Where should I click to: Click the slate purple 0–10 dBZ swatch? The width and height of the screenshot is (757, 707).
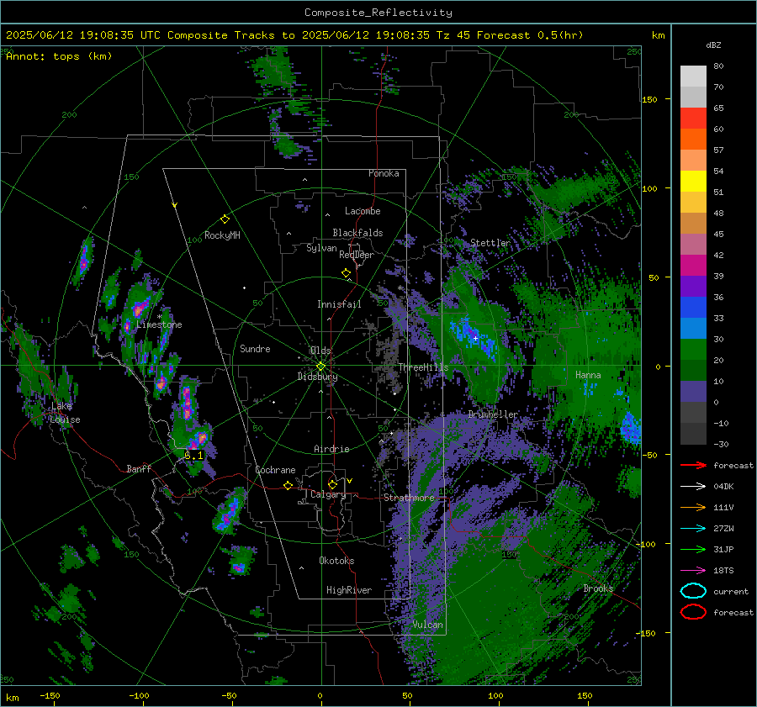(693, 392)
